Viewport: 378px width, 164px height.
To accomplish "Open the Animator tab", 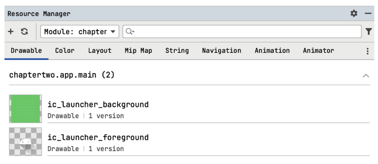I will coord(318,51).
